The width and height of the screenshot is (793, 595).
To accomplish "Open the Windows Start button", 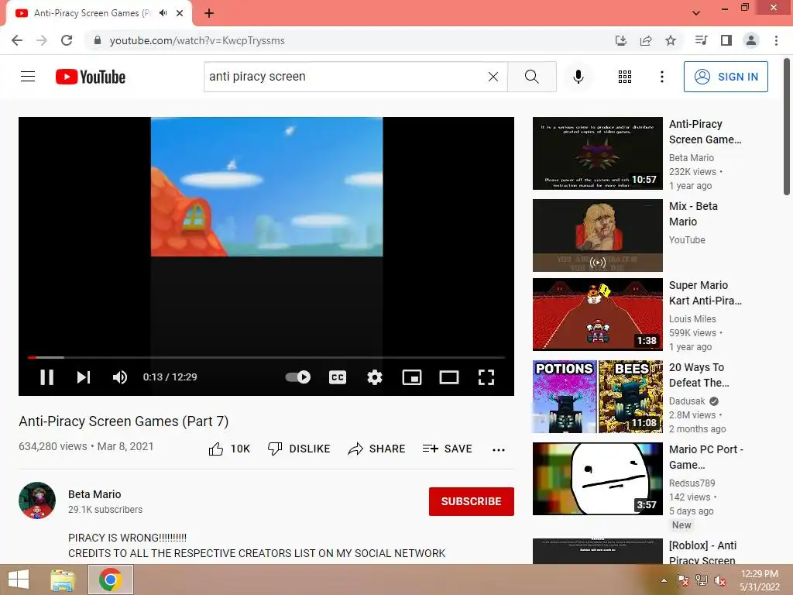I will 19,580.
